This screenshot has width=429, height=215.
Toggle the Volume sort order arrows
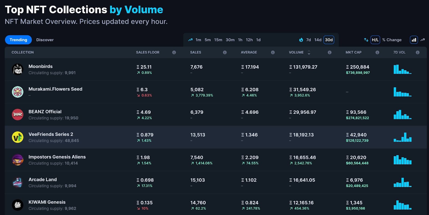point(309,52)
